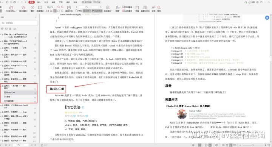Click the save icon in quick access bar
The width and height of the screenshot is (272, 147).
point(11,2)
